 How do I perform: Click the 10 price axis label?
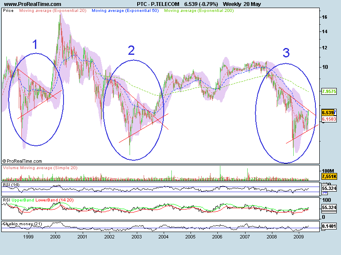pyautogui.click(x=325, y=67)
